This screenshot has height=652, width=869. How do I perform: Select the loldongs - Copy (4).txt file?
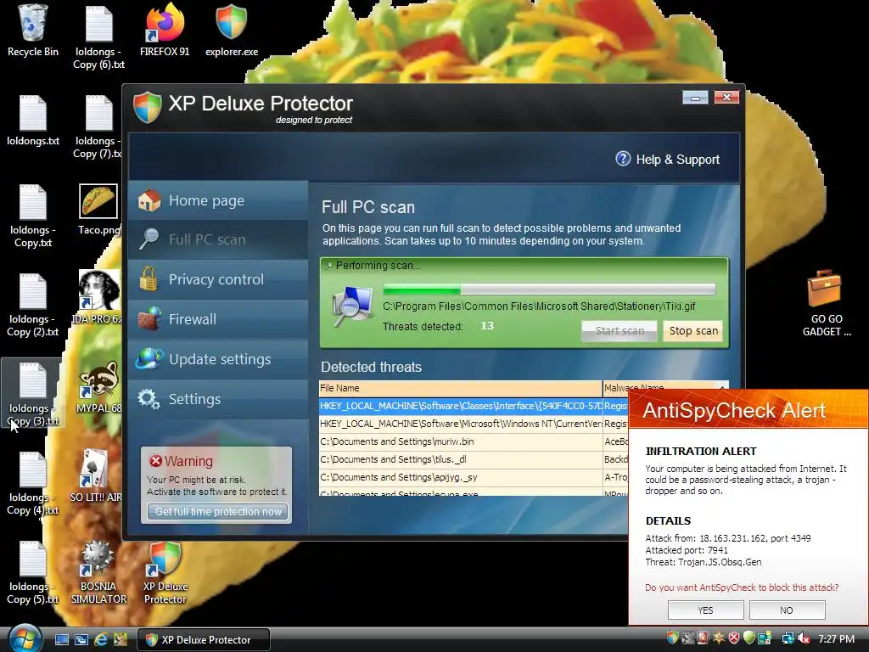point(33,483)
